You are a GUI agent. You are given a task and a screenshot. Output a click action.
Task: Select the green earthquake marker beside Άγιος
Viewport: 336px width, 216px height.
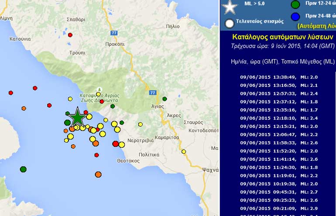pos(165,99)
